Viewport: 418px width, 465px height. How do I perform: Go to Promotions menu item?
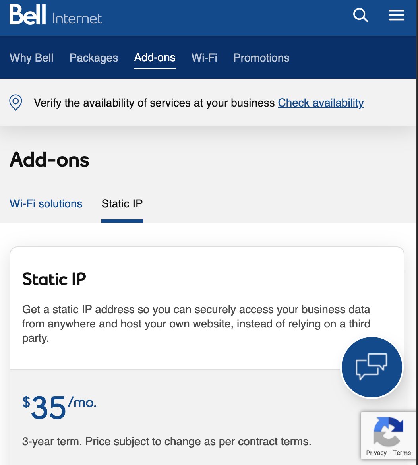pyautogui.click(x=261, y=58)
